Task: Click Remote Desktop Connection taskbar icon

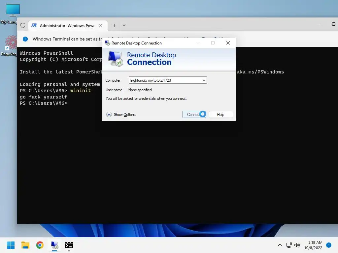Action: point(54,245)
